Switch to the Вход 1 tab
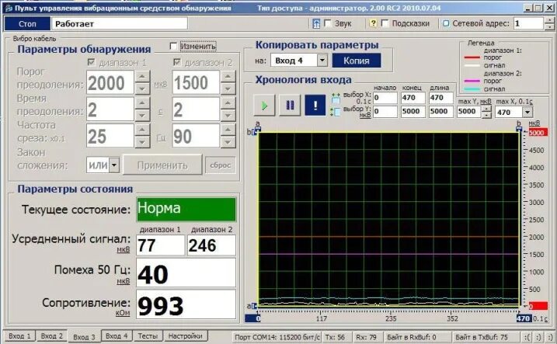The height and width of the screenshot is (344, 557). pos(19,335)
